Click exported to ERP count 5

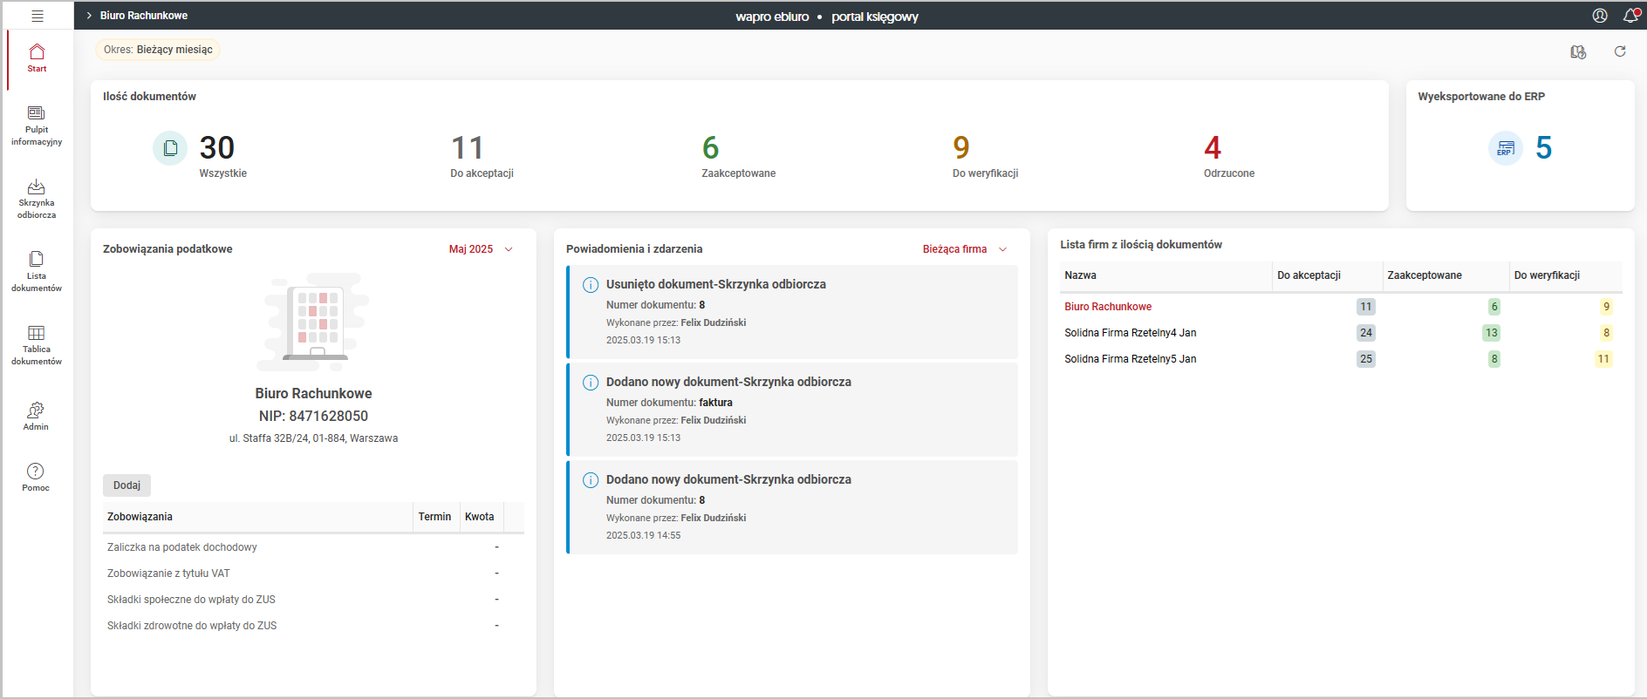[1544, 148]
